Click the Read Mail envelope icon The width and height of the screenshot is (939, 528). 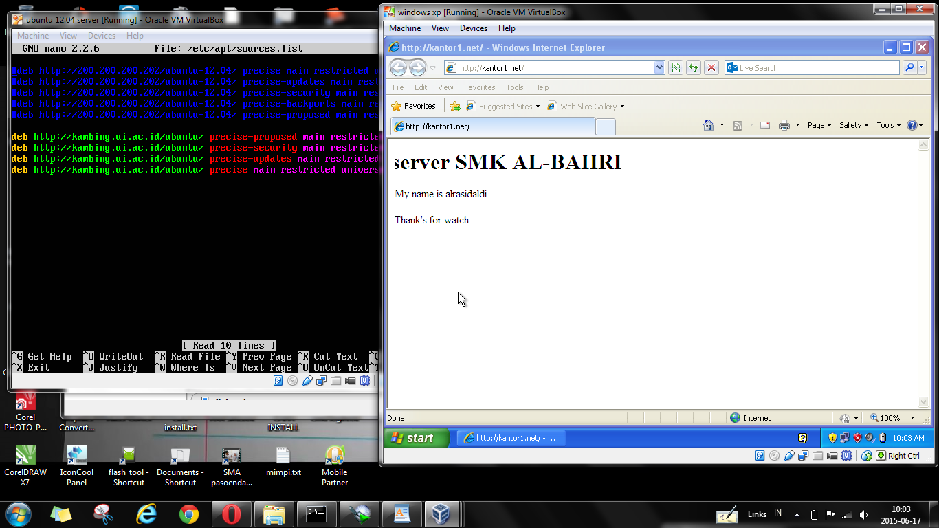[x=764, y=125]
